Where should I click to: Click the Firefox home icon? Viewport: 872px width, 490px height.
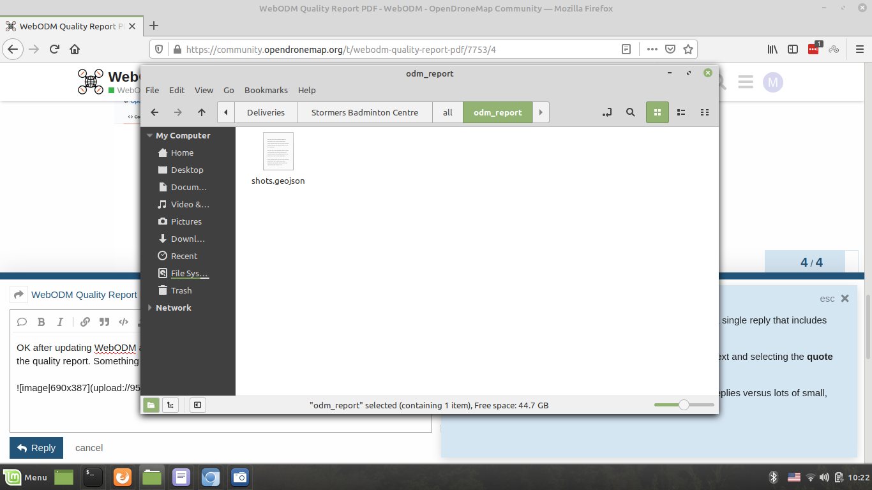75,49
